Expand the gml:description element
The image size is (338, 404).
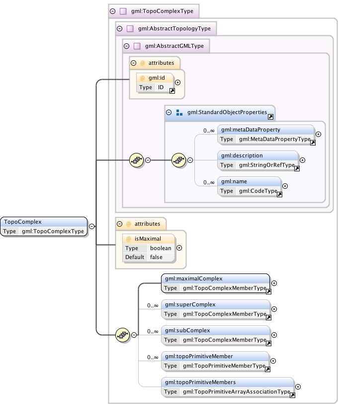(303, 160)
